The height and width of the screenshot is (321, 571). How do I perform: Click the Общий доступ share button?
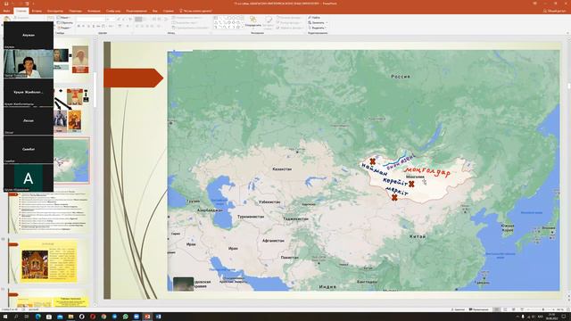click(555, 11)
